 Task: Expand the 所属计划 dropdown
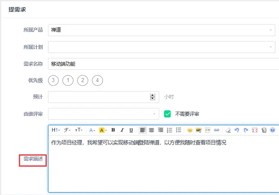tap(162, 47)
